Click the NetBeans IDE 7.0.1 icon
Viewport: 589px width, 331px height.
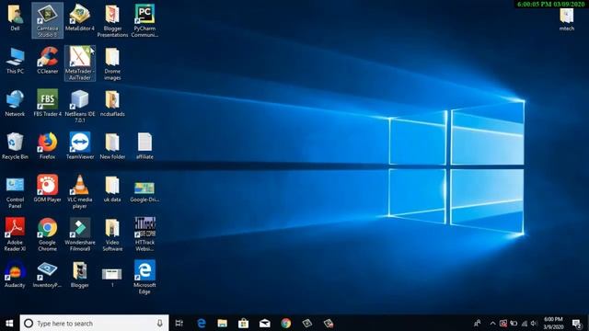[80, 107]
